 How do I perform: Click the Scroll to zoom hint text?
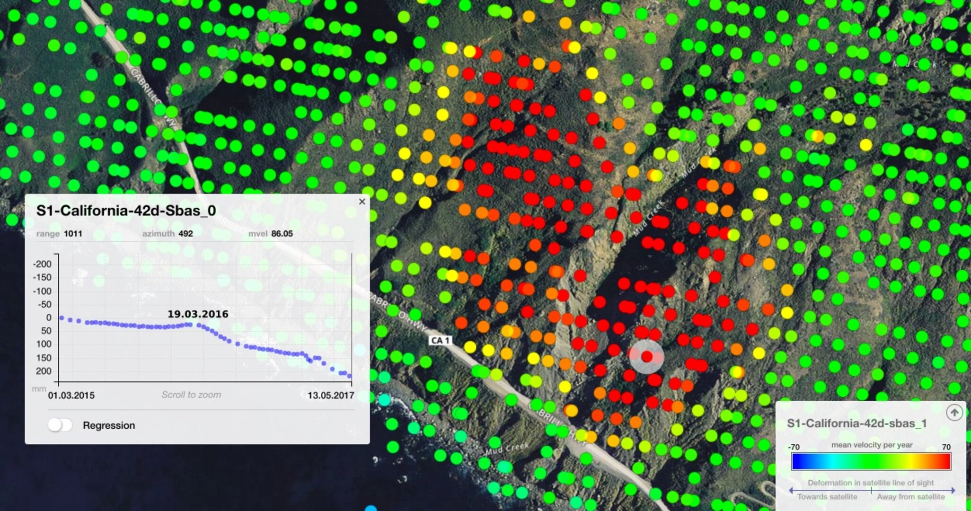191,395
